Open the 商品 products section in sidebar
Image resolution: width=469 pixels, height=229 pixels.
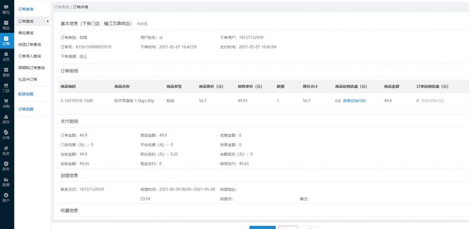(x=6, y=25)
